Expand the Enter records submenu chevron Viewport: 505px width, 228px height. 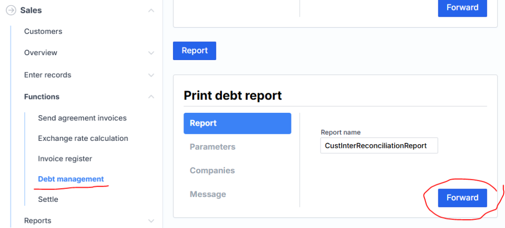pos(151,75)
